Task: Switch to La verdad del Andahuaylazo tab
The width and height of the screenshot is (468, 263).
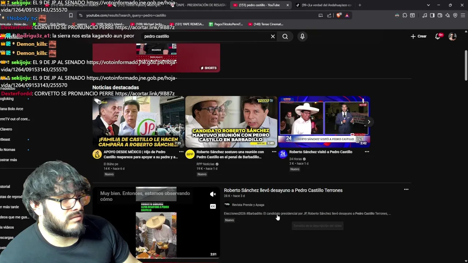Action: click(324, 5)
